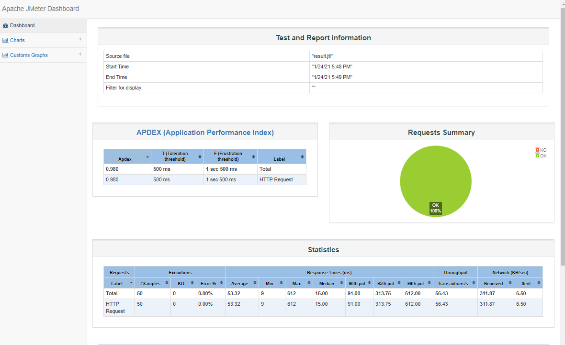Sort APDEX table by Label column
Viewport: 565px width, 345px height.
coord(302,156)
